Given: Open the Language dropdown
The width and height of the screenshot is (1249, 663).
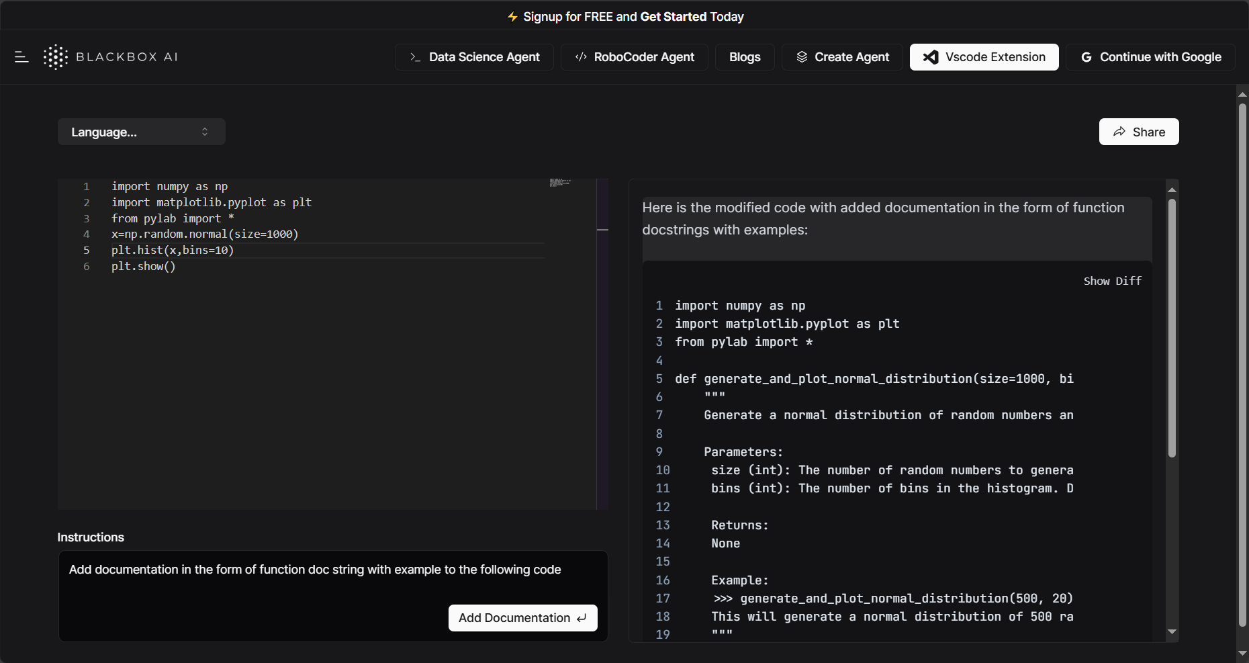Looking at the screenshot, I should coord(141,132).
